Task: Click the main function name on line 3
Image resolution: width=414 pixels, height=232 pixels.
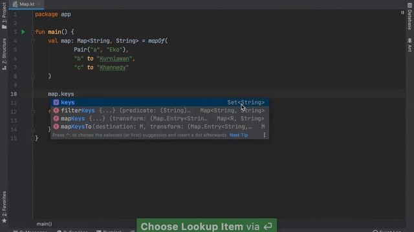Action: (x=54, y=32)
